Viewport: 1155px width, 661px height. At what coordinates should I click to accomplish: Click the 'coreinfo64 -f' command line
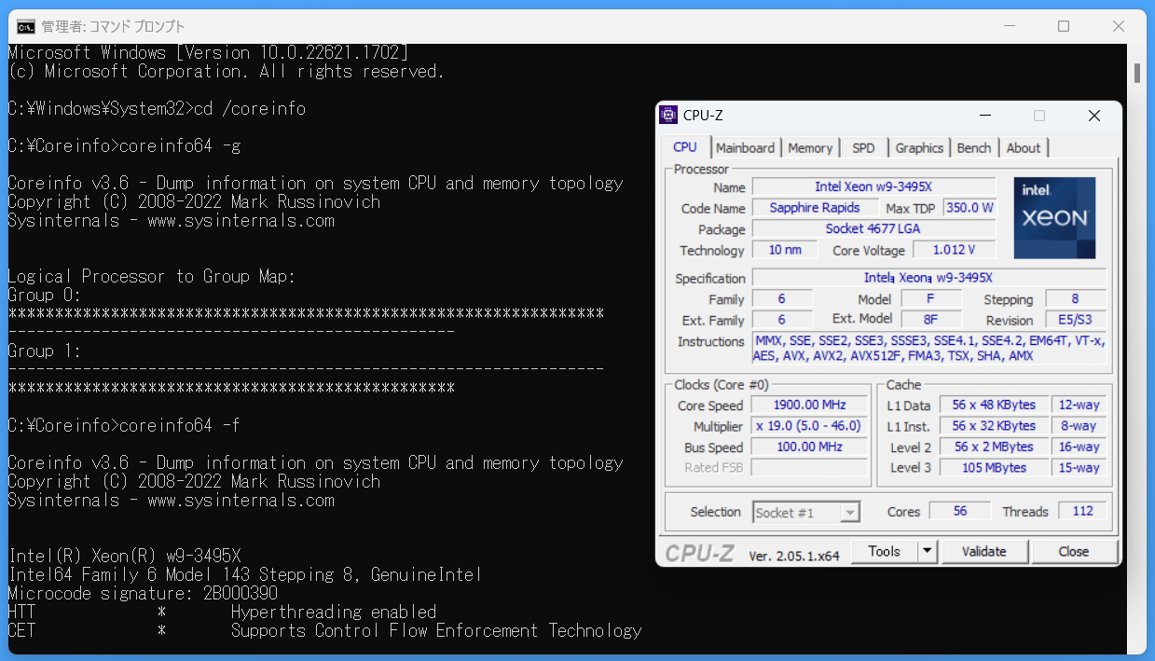coord(125,426)
